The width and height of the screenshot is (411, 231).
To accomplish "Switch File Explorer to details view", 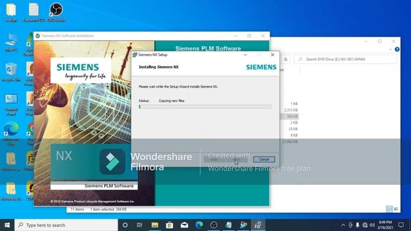I will coord(389,209).
